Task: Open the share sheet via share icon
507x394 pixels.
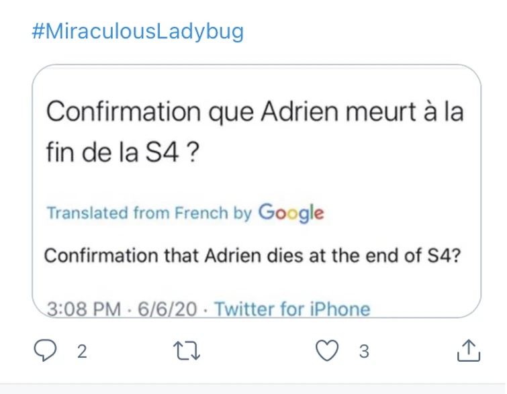Action: click(x=468, y=350)
